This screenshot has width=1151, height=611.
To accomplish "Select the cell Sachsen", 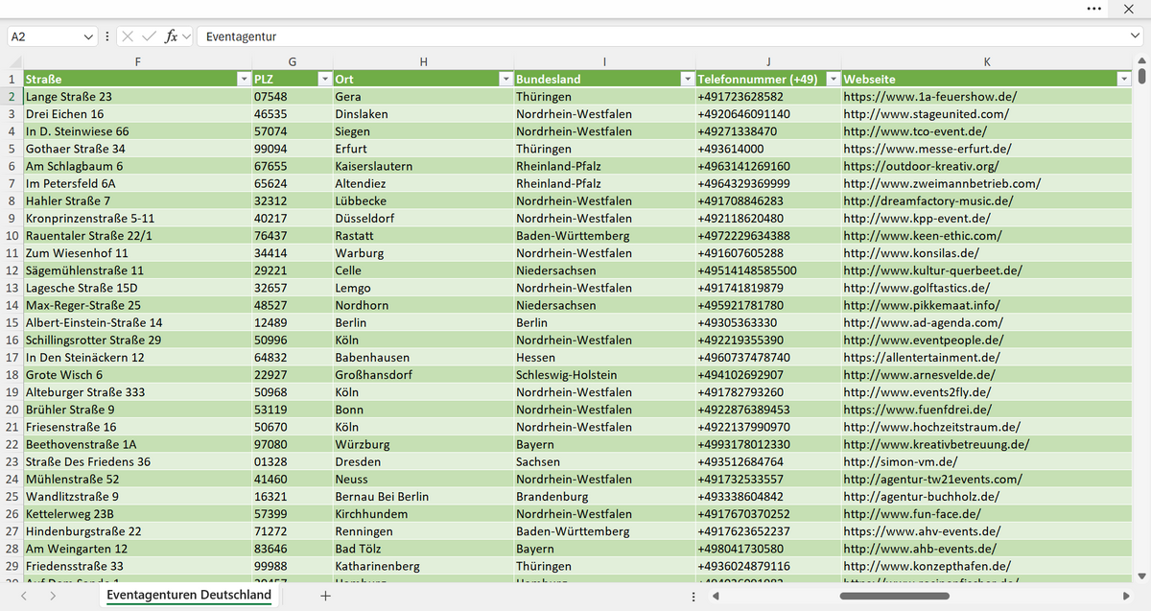I will pos(603,461).
